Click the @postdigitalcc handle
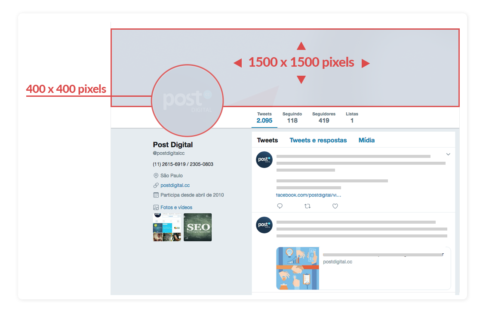Viewport: 492px width, 314px height. pos(169,154)
